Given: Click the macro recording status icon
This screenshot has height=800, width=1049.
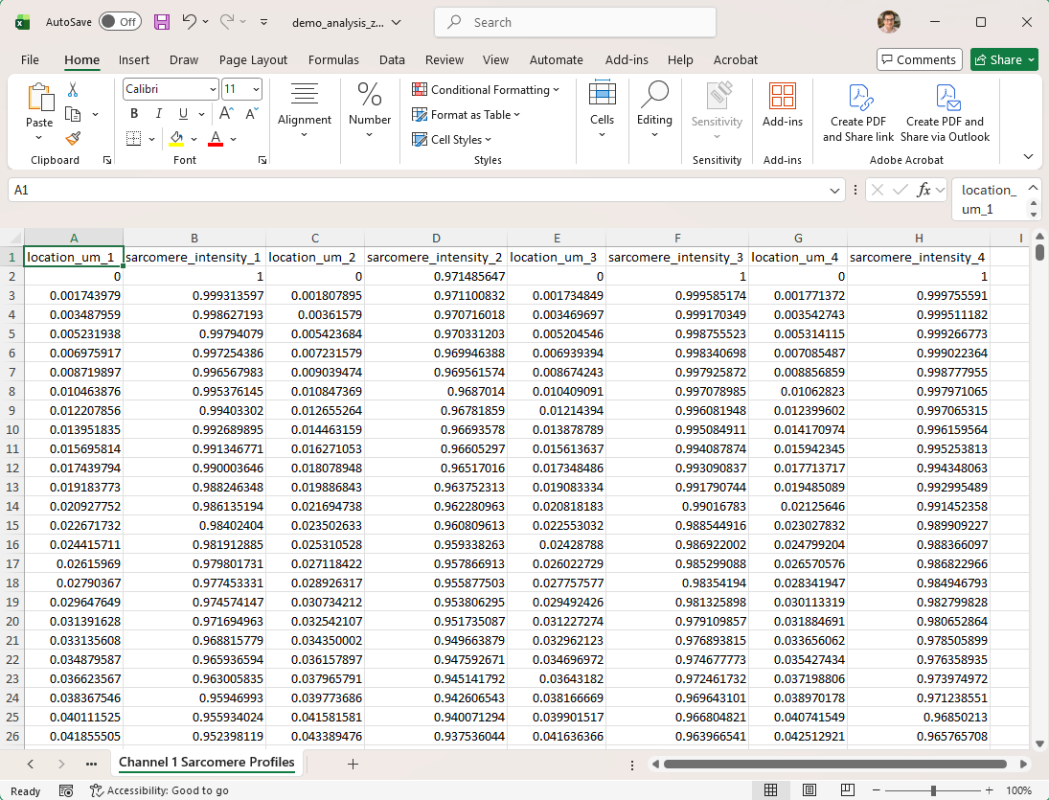Looking at the screenshot, I should coord(65,790).
